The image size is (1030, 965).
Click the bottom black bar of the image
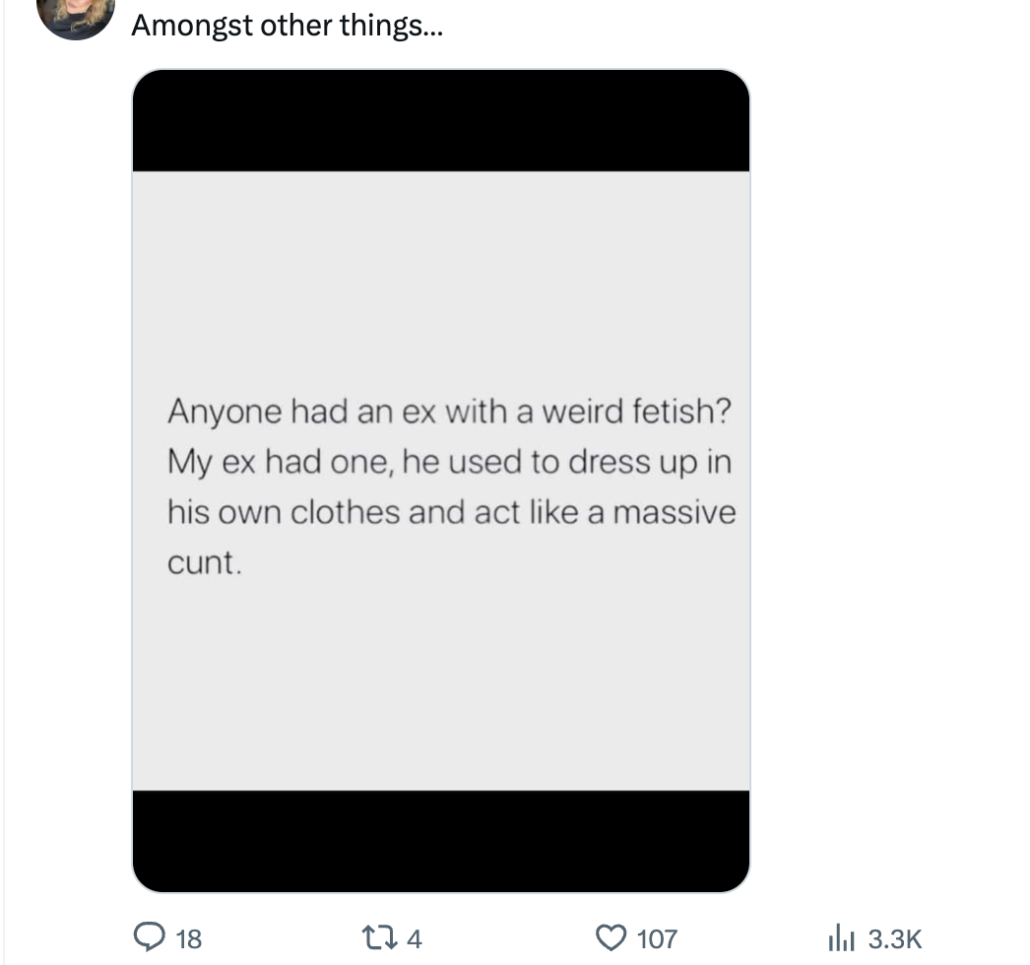click(x=441, y=840)
